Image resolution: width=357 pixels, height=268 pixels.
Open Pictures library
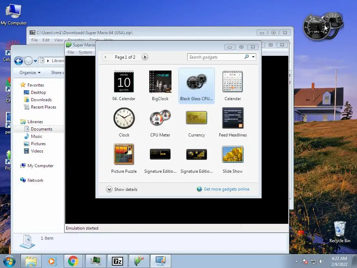point(38,143)
